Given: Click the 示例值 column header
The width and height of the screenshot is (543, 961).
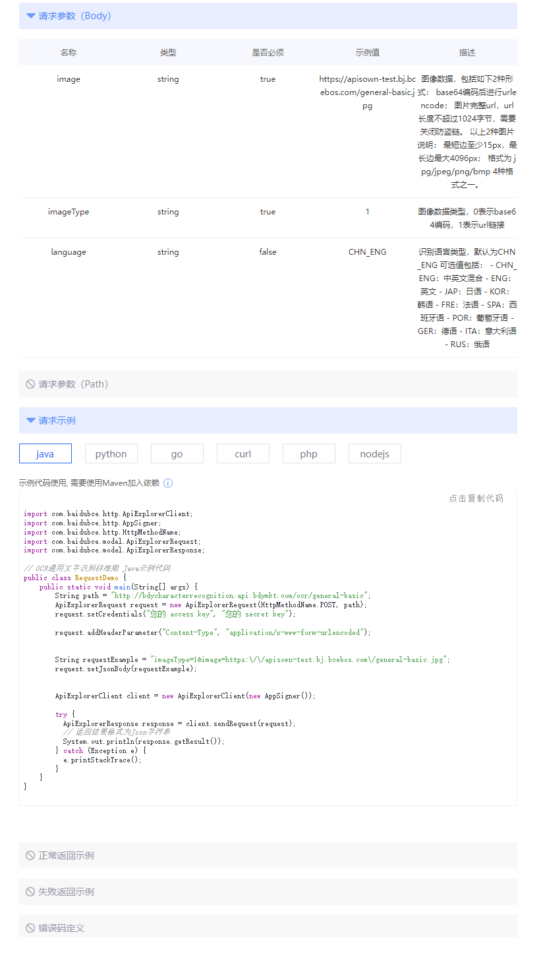Looking at the screenshot, I should tap(368, 53).
